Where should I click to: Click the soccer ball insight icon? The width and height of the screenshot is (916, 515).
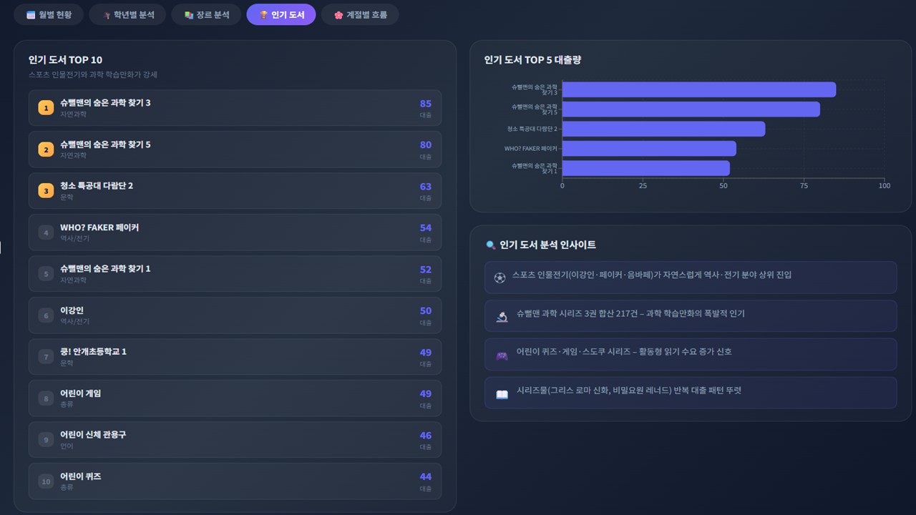click(500, 278)
